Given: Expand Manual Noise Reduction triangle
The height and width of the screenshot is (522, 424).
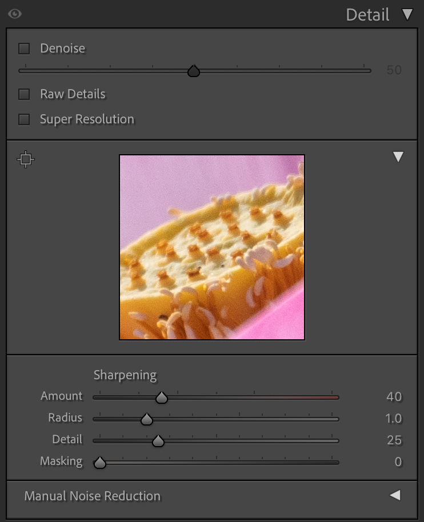Looking at the screenshot, I should click(x=395, y=495).
